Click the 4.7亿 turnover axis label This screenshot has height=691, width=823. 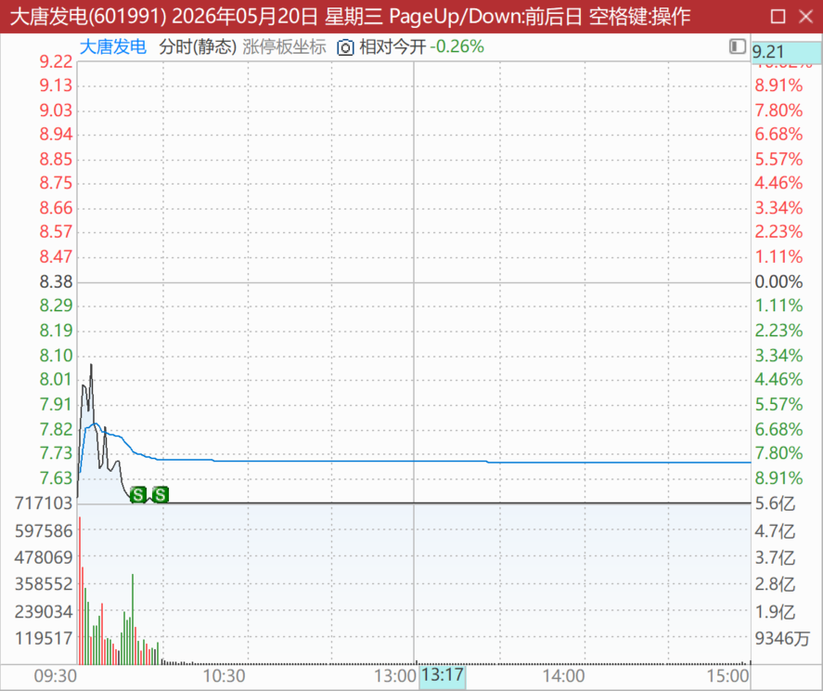pos(776,530)
